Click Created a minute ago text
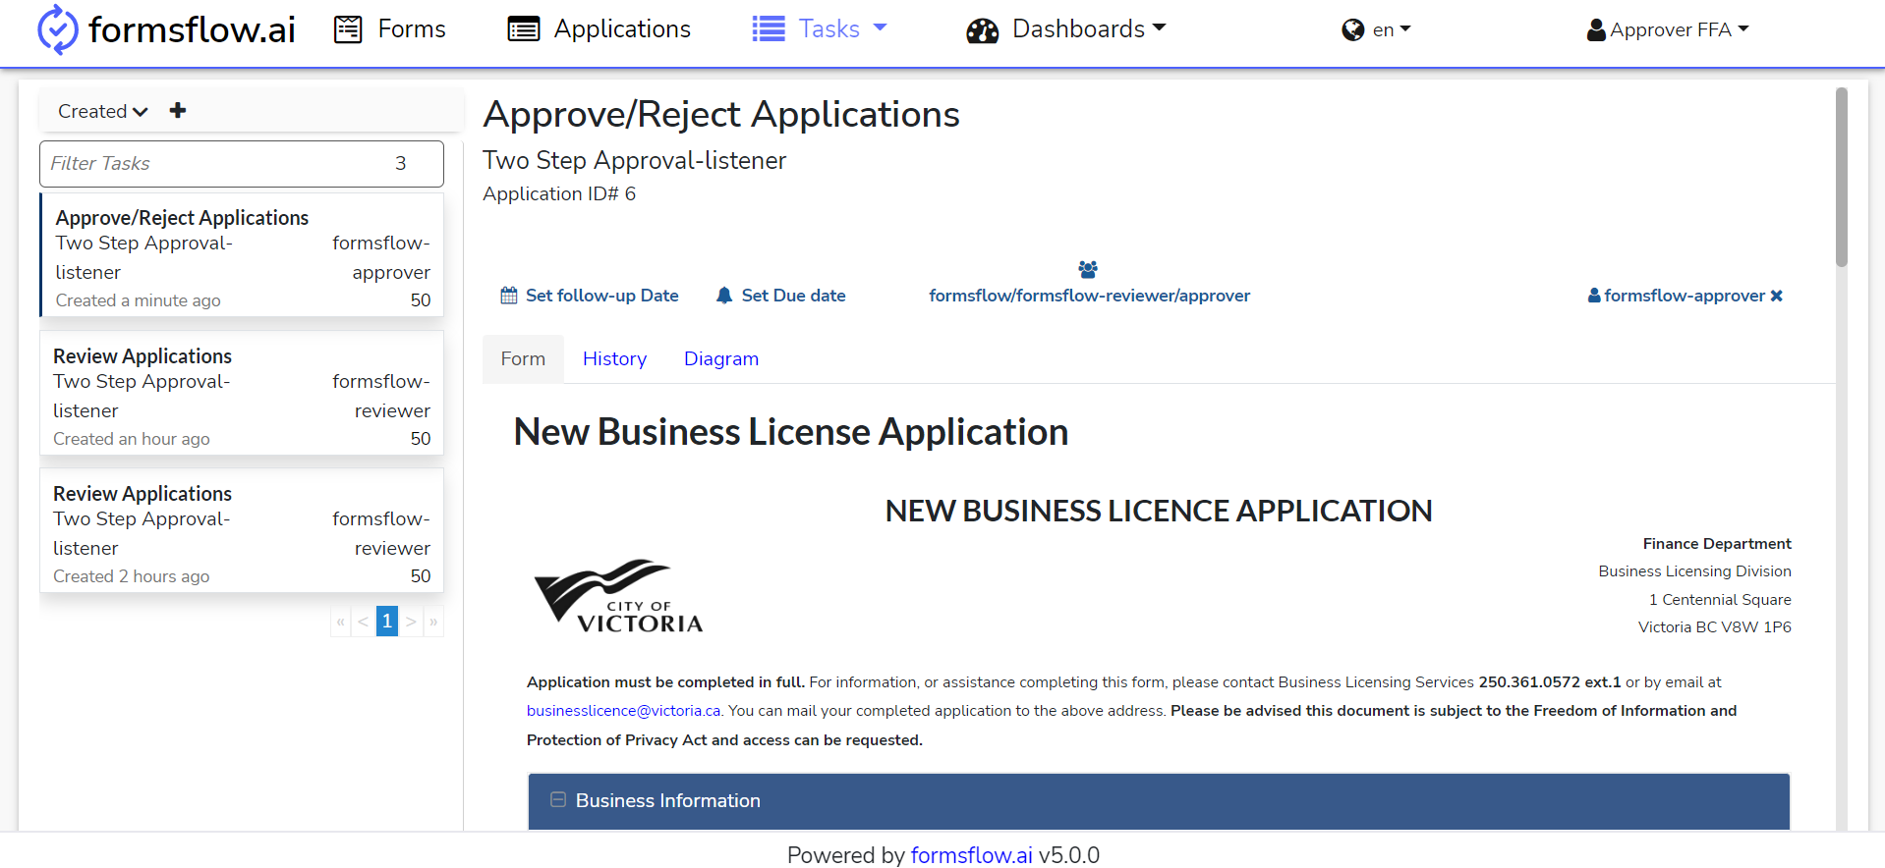This screenshot has width=1885, height=868. 138,300
